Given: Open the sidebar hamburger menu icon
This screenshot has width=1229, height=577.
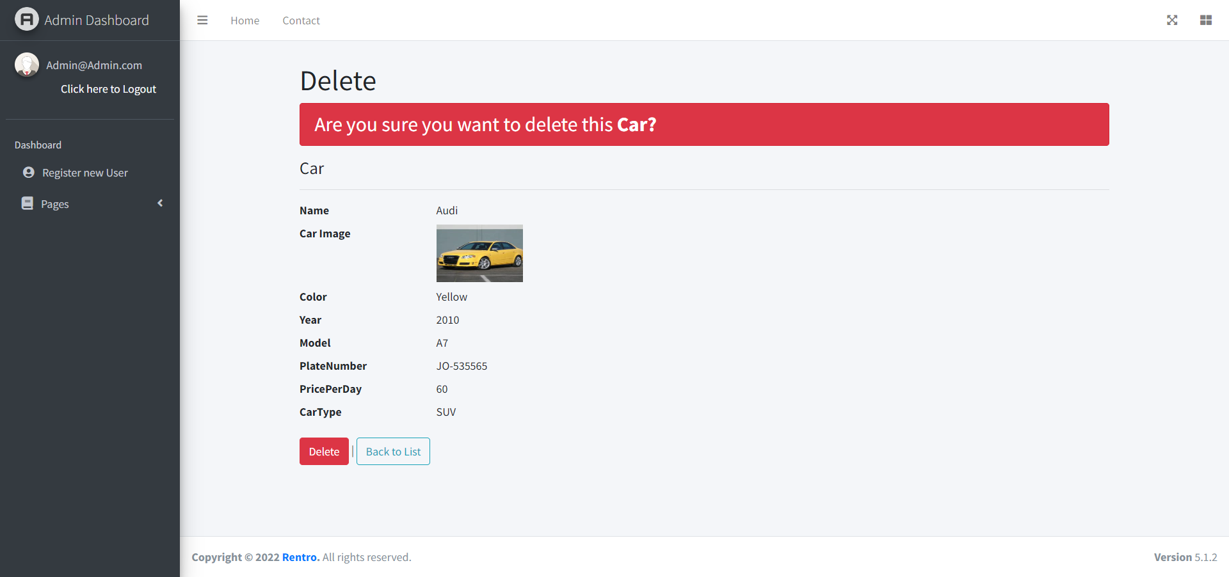Looking at the screenshot, I should pos(202,20).
